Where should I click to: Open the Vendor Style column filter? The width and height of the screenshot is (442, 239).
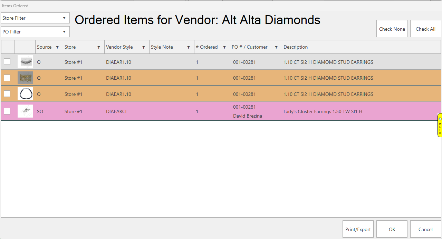144,47
